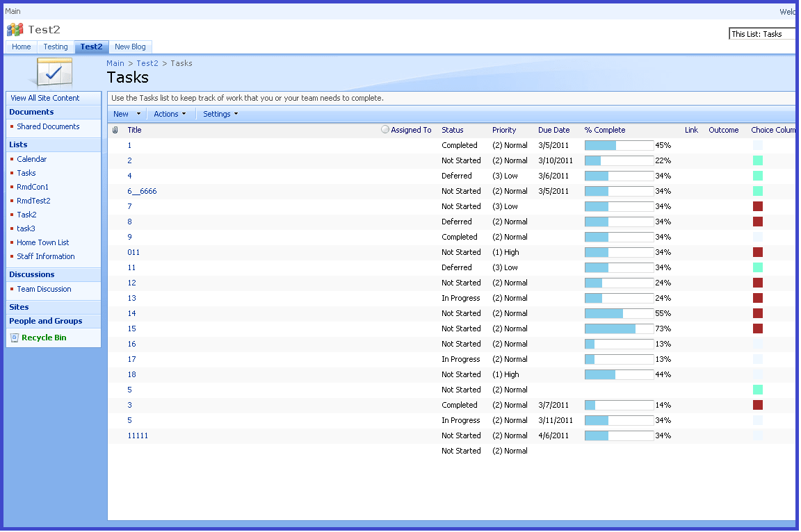
Task: Open task titled 6__6666
Action: click(142, 191)
